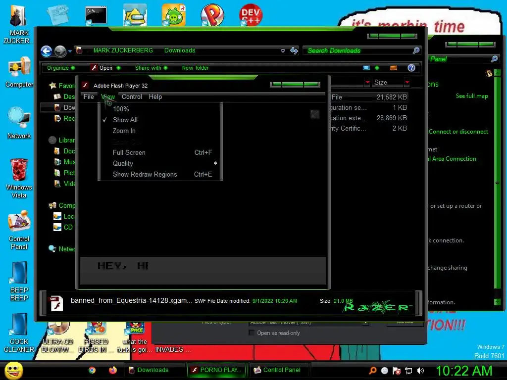This screenshot has height=380, width=507.
Task: Click the network tray icon
Action: pyautogui.click(x=408, y=371)
